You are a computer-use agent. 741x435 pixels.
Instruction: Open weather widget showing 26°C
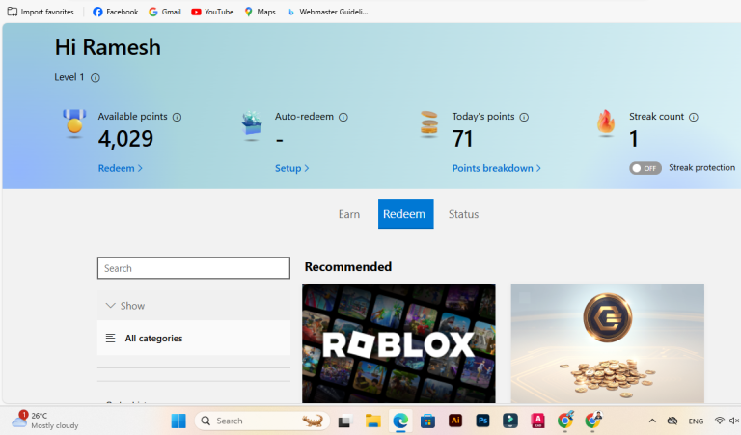click(45, 421)
